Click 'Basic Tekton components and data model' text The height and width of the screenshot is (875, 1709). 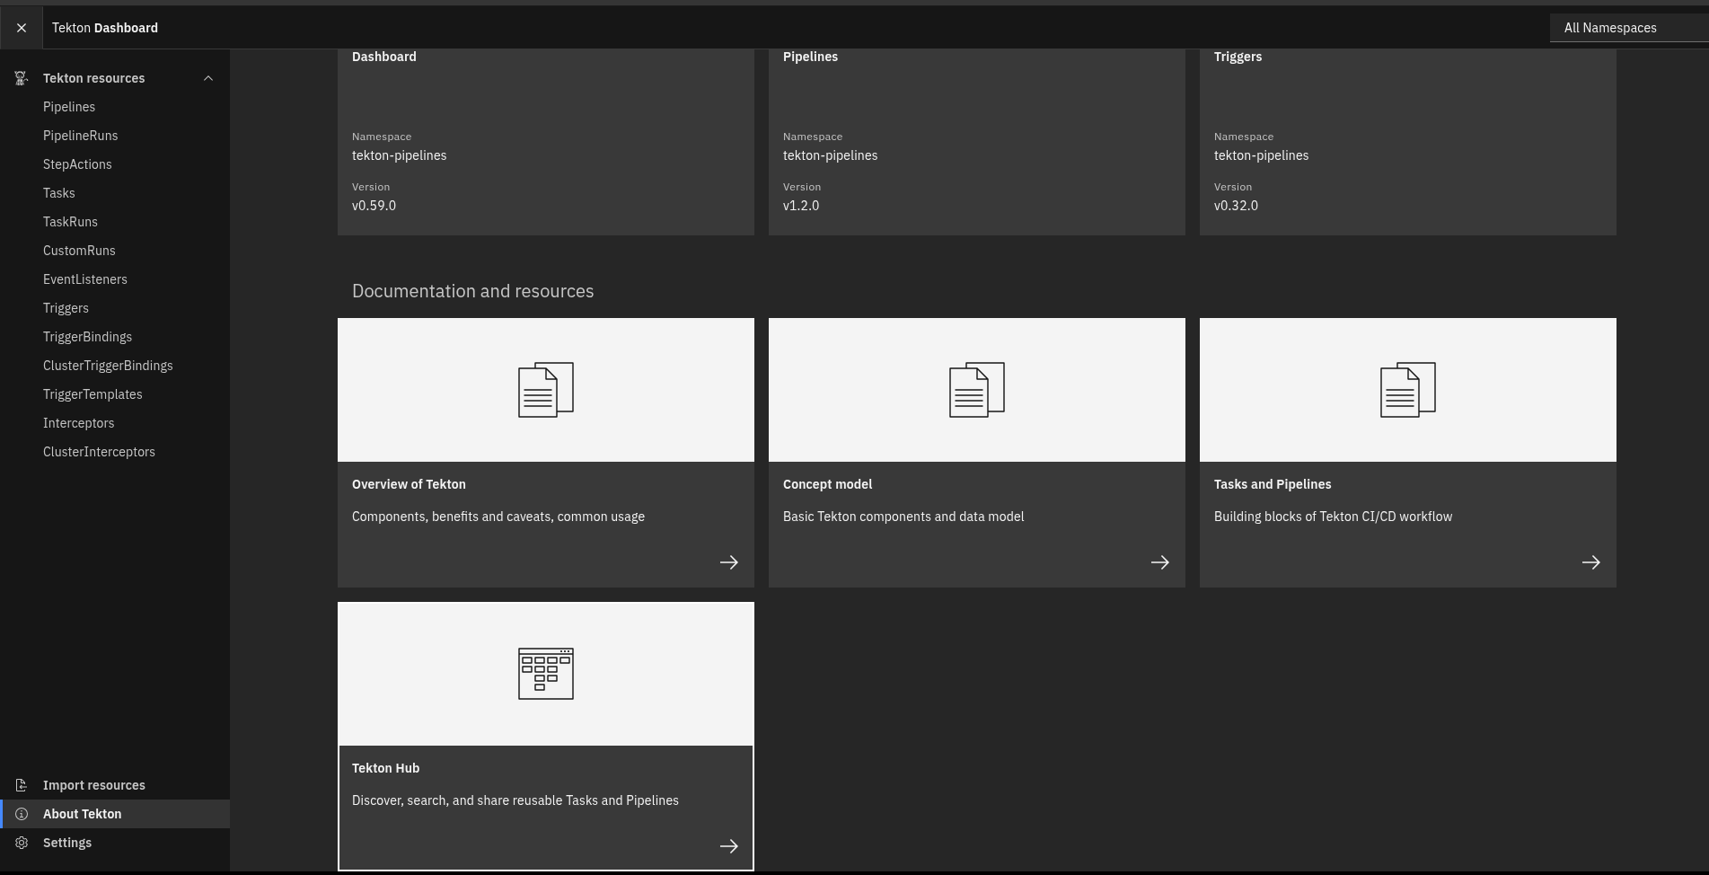pos(903,517)
